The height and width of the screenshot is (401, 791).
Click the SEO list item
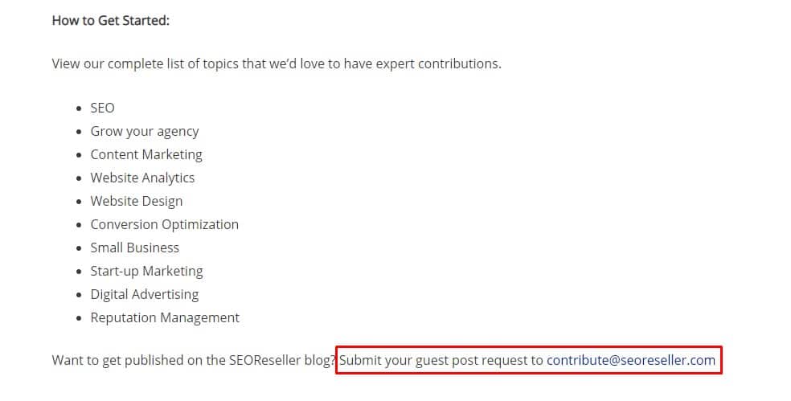tap(102, 108)
